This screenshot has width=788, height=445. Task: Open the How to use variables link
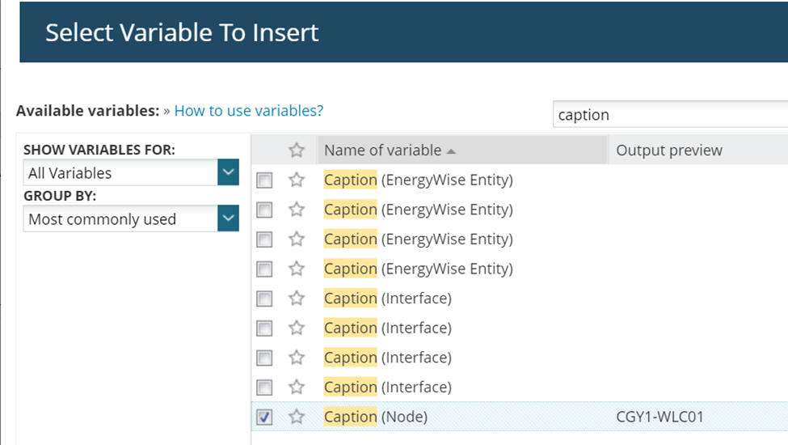(x=249, y=111)
